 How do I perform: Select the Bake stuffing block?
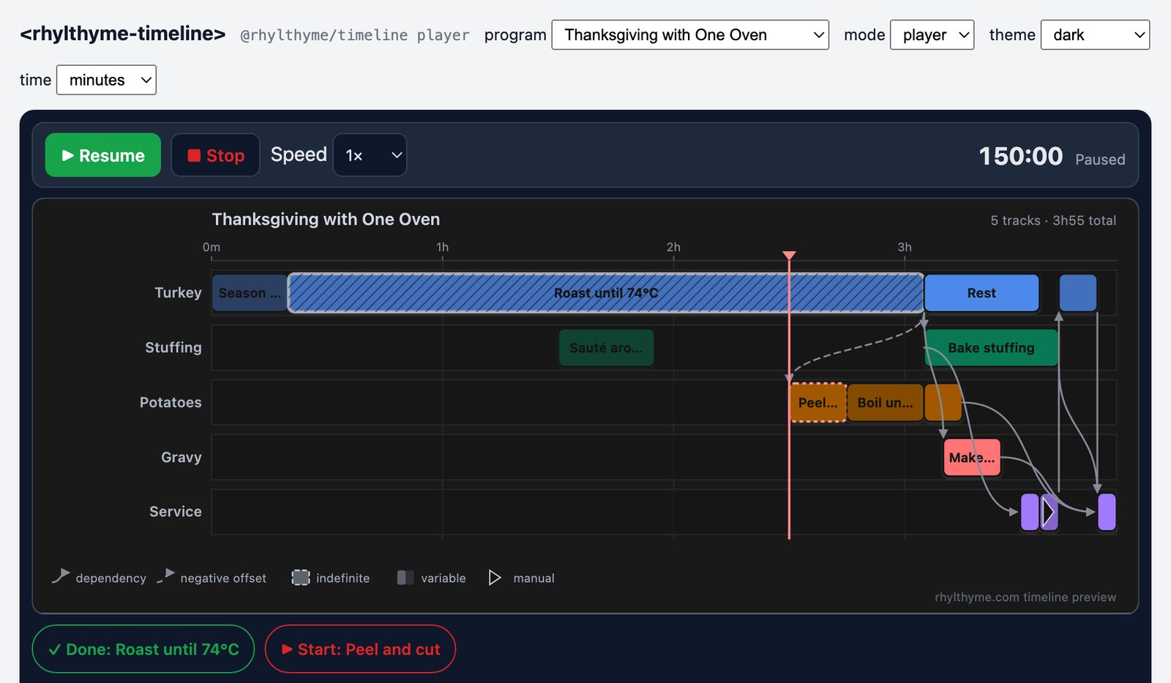(x=991, y=348)
